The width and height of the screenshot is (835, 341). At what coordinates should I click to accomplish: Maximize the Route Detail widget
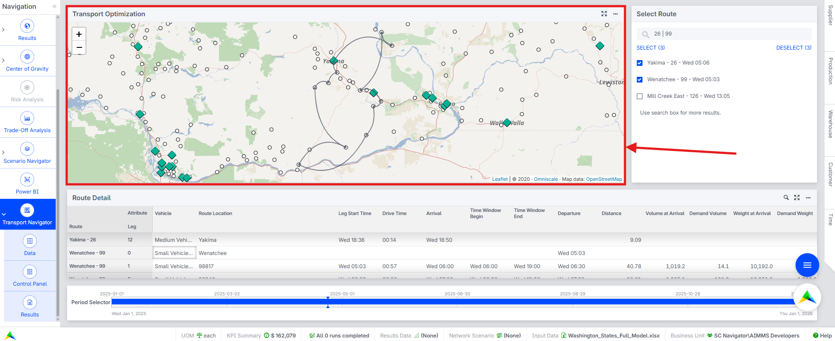(797, 198)
